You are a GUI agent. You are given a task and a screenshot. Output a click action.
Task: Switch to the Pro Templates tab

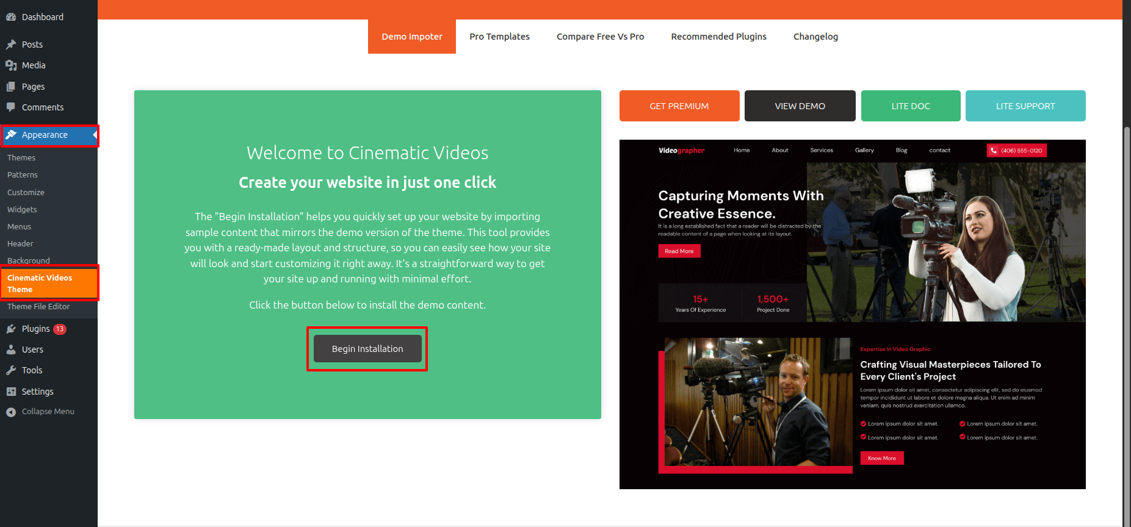499,37
